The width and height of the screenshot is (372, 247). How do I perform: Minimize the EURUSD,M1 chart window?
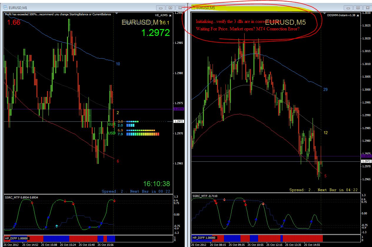(x=161, y=8)
